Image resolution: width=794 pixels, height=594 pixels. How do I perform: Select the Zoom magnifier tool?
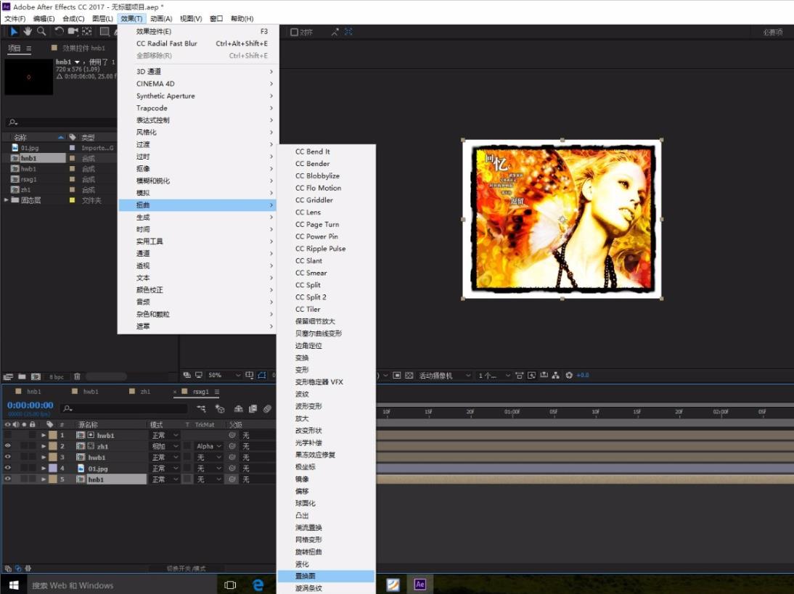click(41, 31)
